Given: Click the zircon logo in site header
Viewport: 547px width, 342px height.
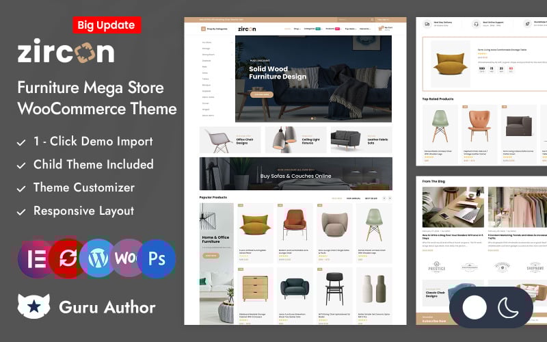Looking at the screenshot, I should (x=247, y=29).
